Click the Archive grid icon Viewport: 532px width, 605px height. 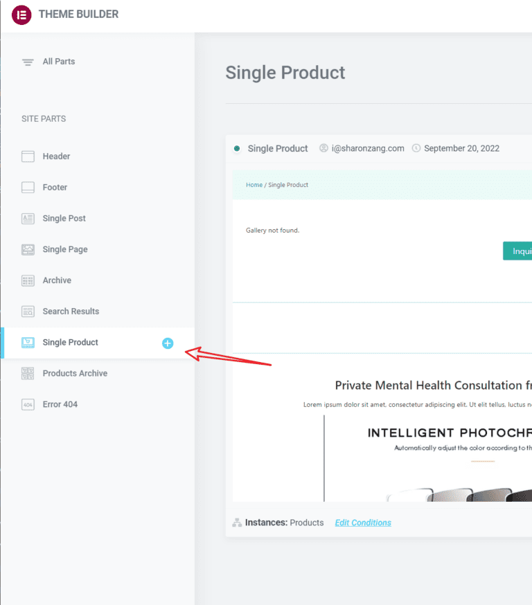(x=28, y=280)
